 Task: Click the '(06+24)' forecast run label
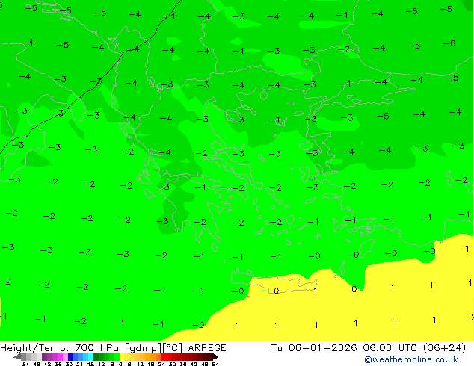click(444, 348)
